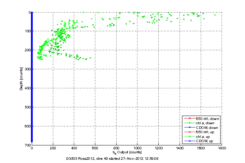
Task: Select the '650 nm, up' legend label
Action: (205, 132)
